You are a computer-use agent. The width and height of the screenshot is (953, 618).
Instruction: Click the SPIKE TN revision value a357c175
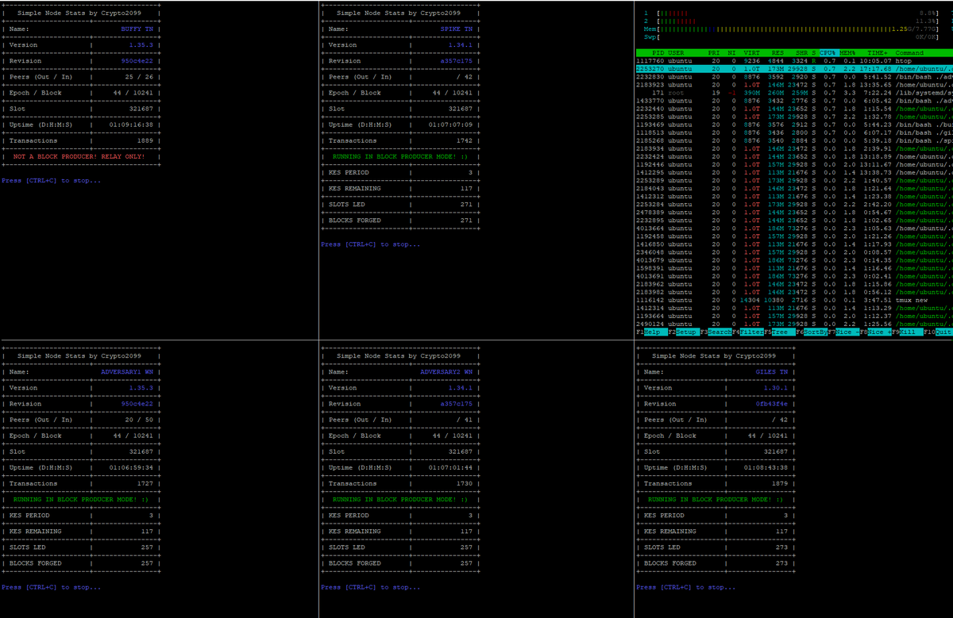(457, 61)
